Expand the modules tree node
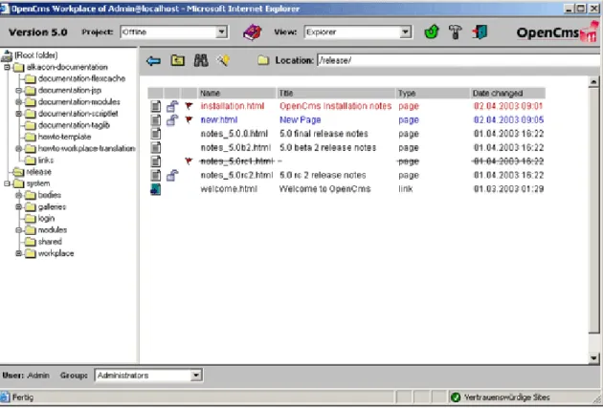The height and width of the screenshot is (408, 603). tap(18, 230)
